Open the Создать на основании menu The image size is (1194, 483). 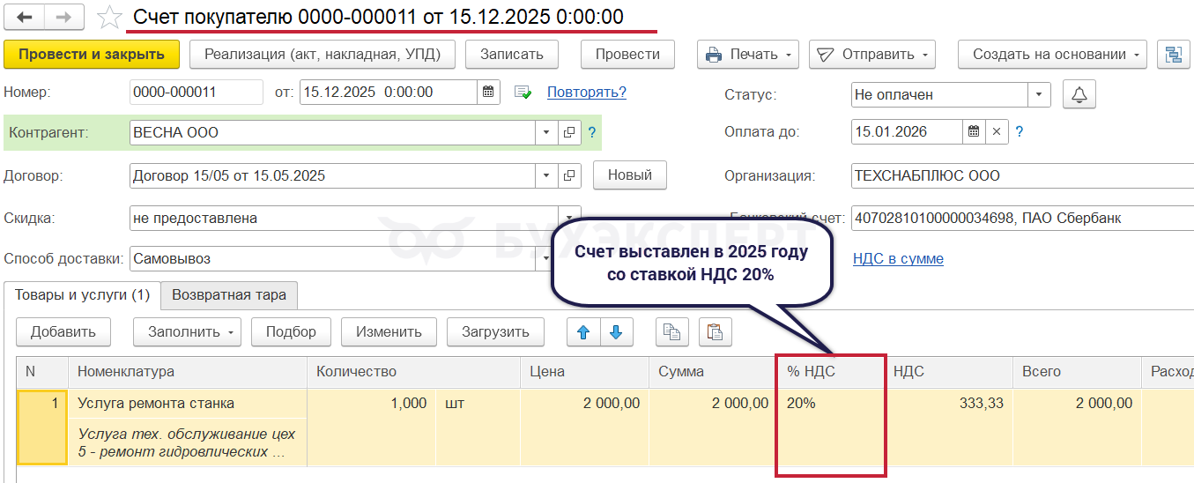pyautogui.click(x=1052, y=55)
